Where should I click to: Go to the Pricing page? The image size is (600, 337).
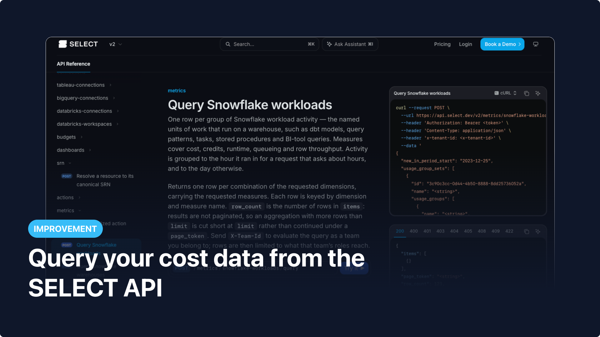click(442, 44)
